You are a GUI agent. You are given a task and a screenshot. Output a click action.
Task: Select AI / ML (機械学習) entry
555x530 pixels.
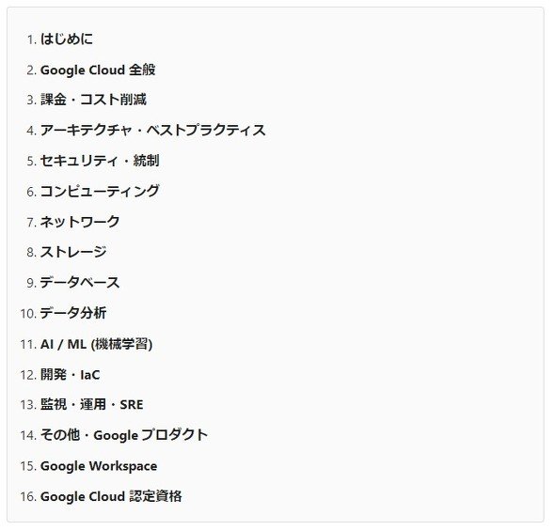[96, 344]
